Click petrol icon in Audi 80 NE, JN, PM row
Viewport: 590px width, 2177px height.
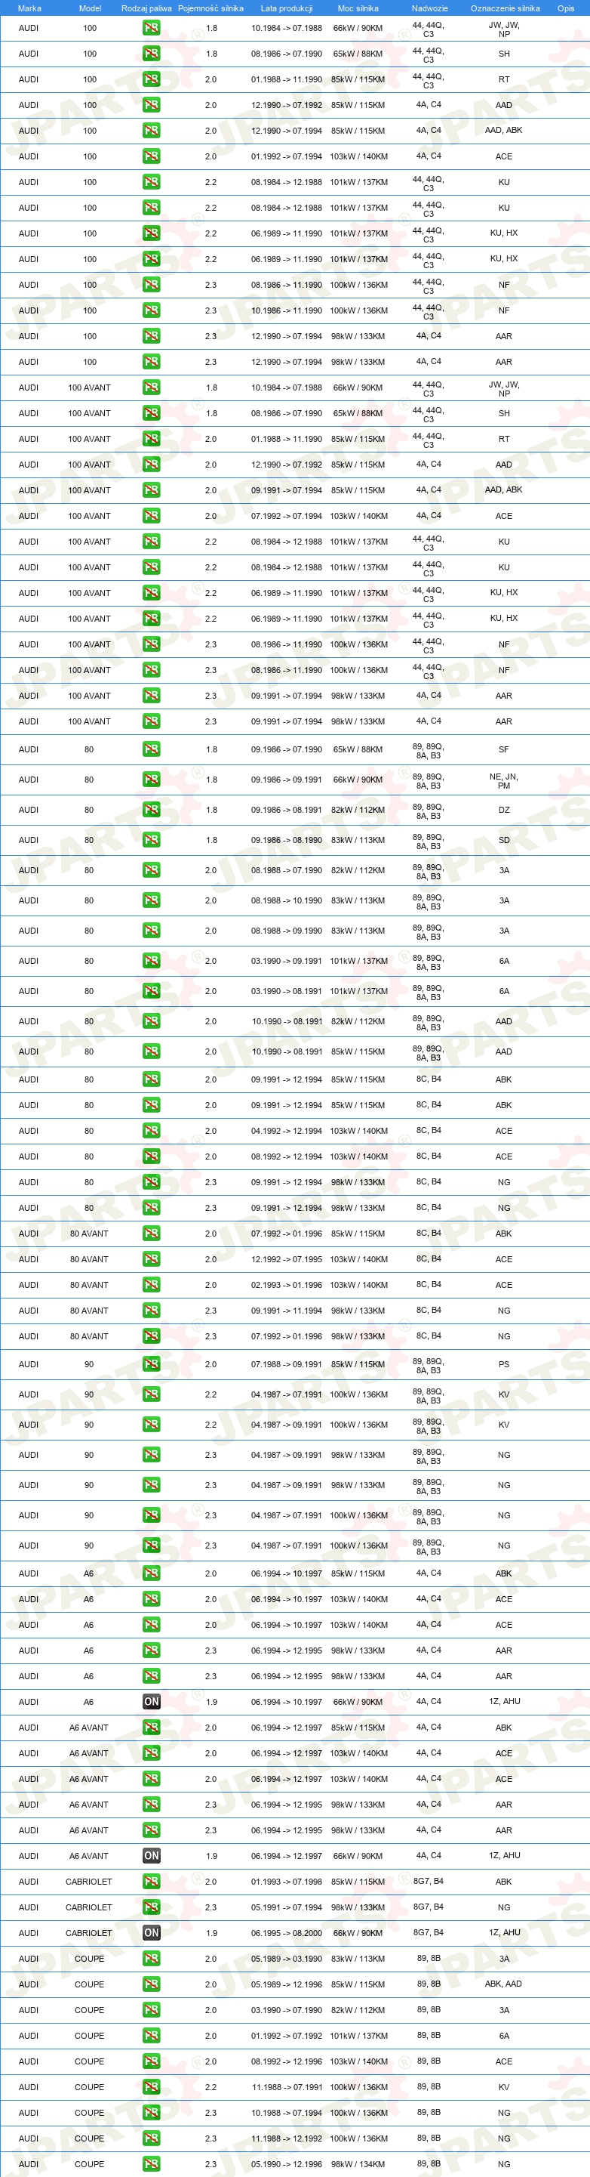151,780
